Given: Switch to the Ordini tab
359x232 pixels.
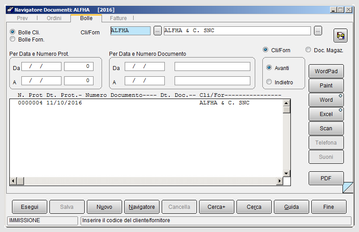Looking at the screenshot, I should 54,18.
